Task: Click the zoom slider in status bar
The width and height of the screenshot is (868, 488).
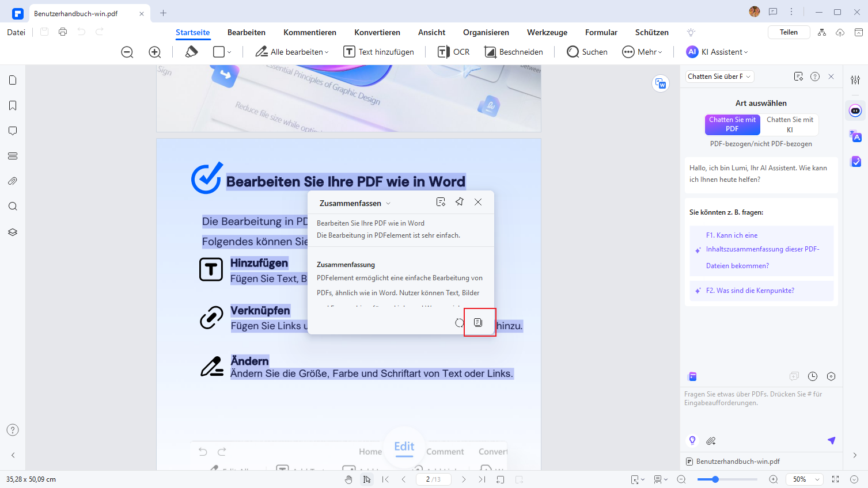Action: tap(727, 479)
